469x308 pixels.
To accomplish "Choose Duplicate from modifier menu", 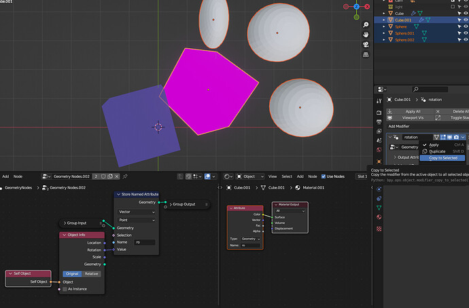I will coord(442,151).
